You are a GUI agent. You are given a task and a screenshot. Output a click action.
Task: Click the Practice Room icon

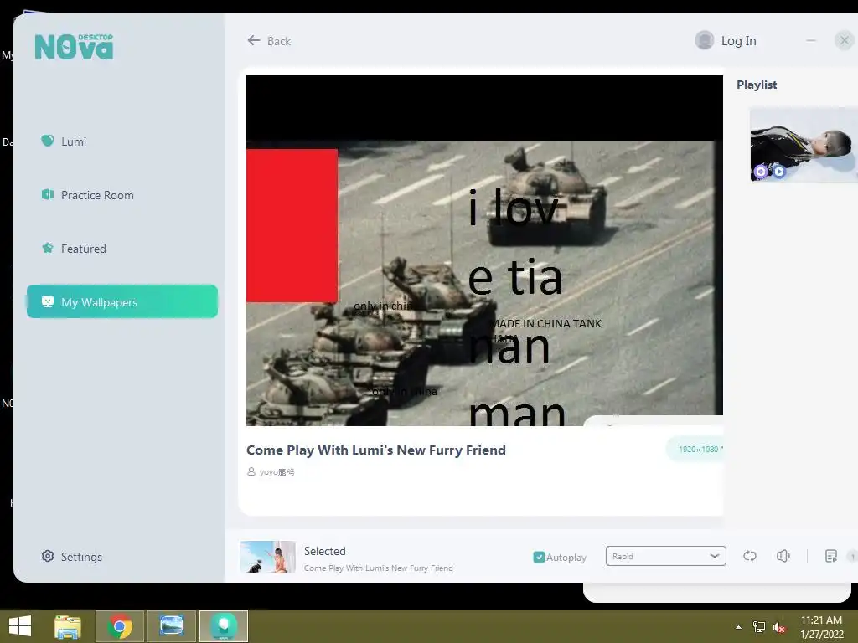click(x=48, y=194)
